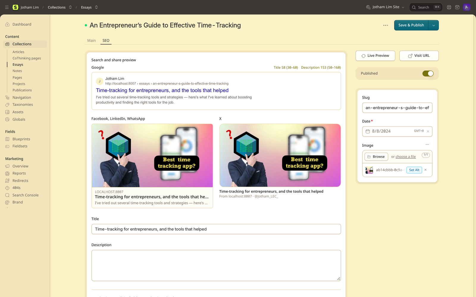This screenshot has height=297, width=476.
Task: Open Articles collection in sidebar
Action: point(18,52)
